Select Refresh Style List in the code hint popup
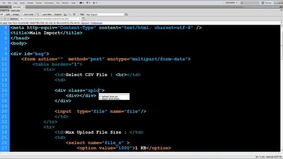 click(110, 97)
